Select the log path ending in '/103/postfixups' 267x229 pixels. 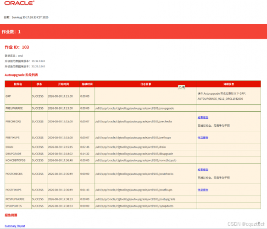point(134,190)
